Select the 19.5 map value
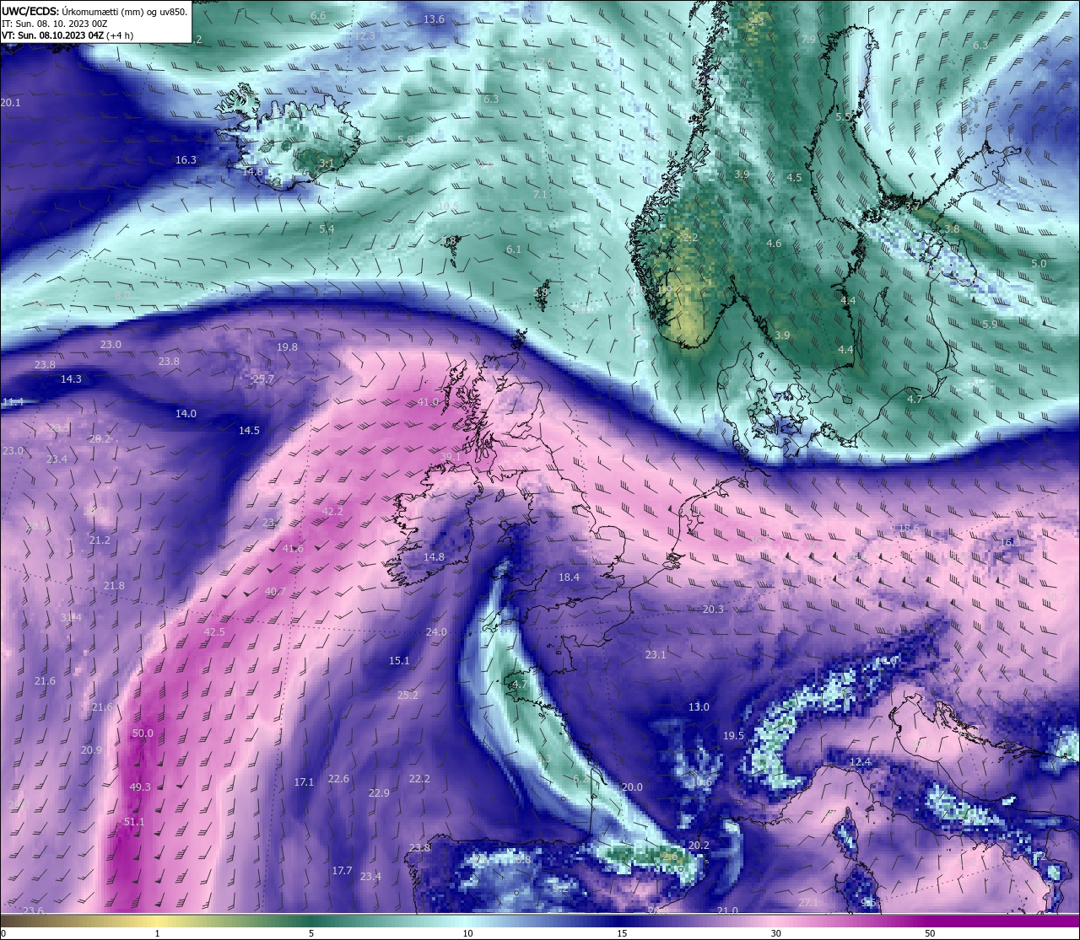 (x=733, y=736)
